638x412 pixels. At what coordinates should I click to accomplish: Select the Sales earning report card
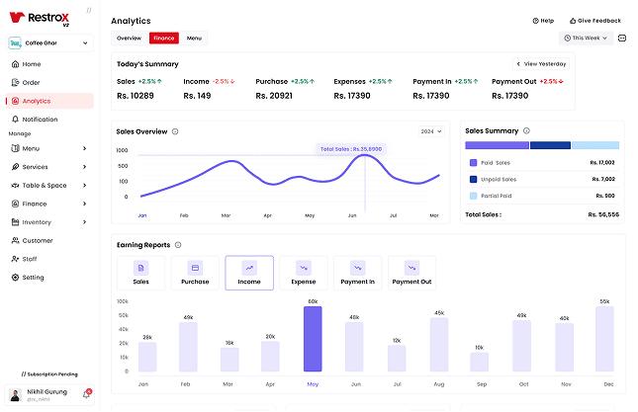pos(141,272)
